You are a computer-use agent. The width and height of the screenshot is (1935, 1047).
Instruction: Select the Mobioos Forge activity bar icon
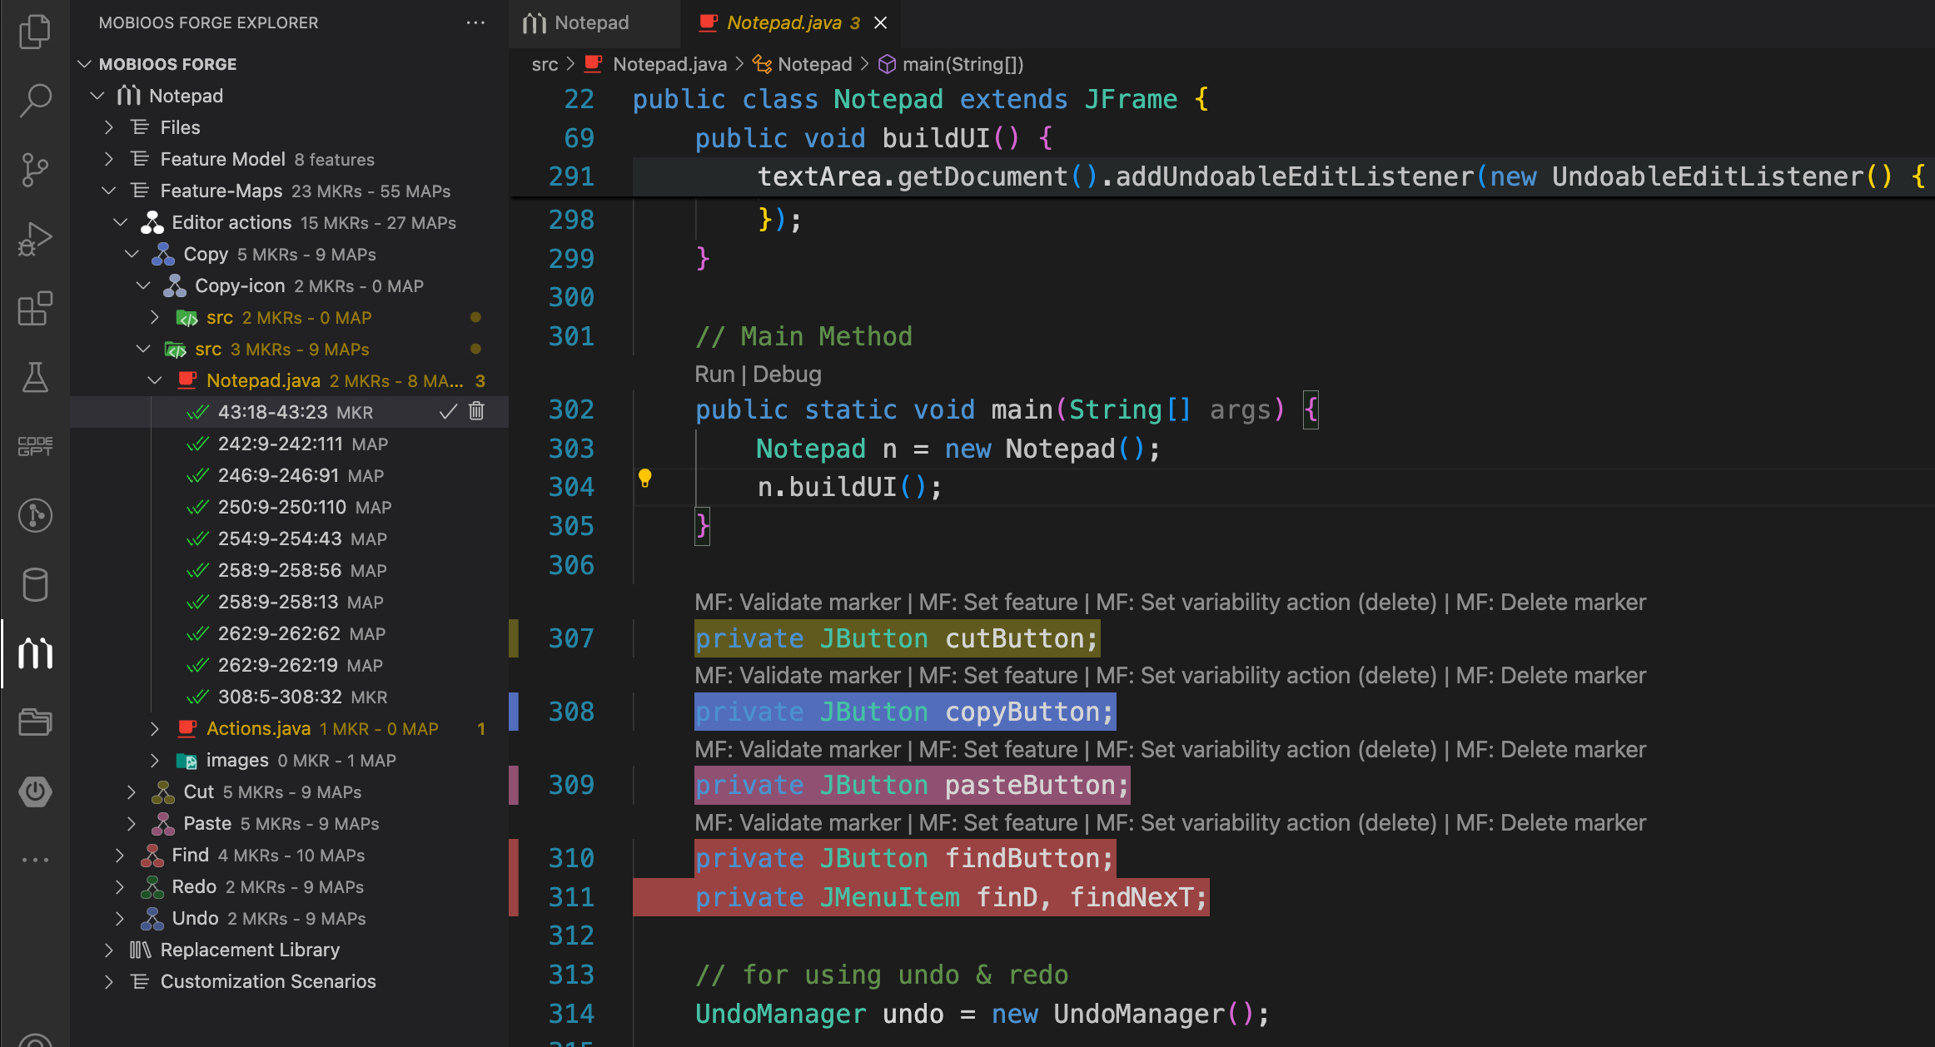pyautogui.click(x=35, y=653)
